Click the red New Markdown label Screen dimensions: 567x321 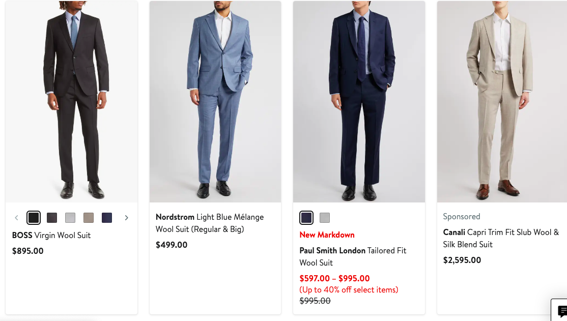pyautogui.click(x=327, y=235)
